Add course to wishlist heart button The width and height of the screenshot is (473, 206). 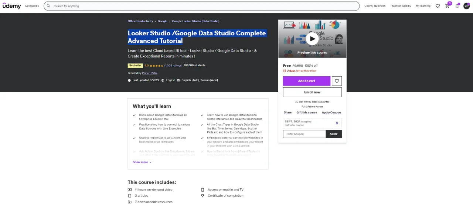point(337,81)
